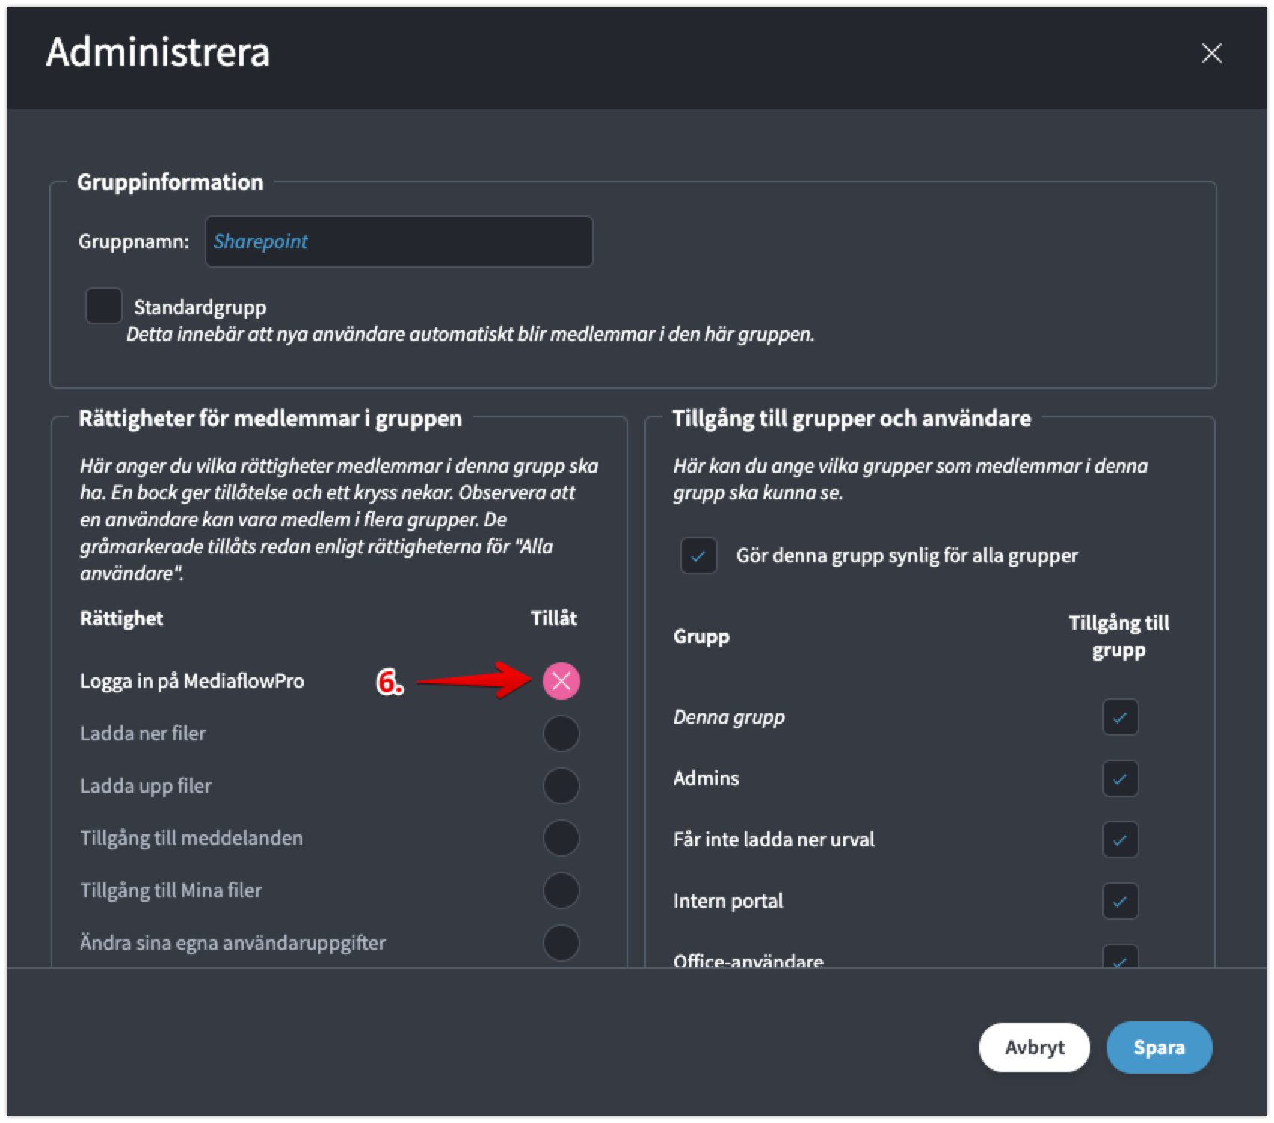This screenshot has width=1274, height=1123.
Task: Toggle the pink cross for Logga in på MediaflowPro
Action: pos(561,681)
